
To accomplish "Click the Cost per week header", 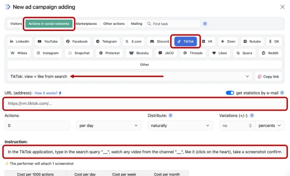I will [124, 174].
